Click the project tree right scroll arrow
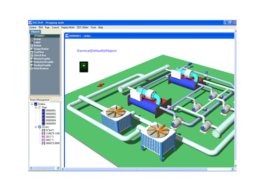This screenshot has width=254, height=180. point(58,168)
